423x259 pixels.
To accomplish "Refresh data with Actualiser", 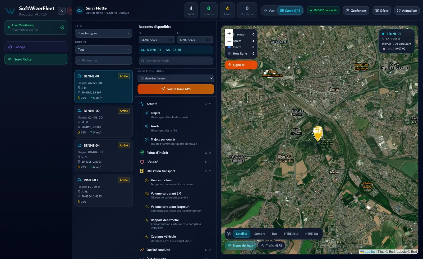I will (407, 11).
